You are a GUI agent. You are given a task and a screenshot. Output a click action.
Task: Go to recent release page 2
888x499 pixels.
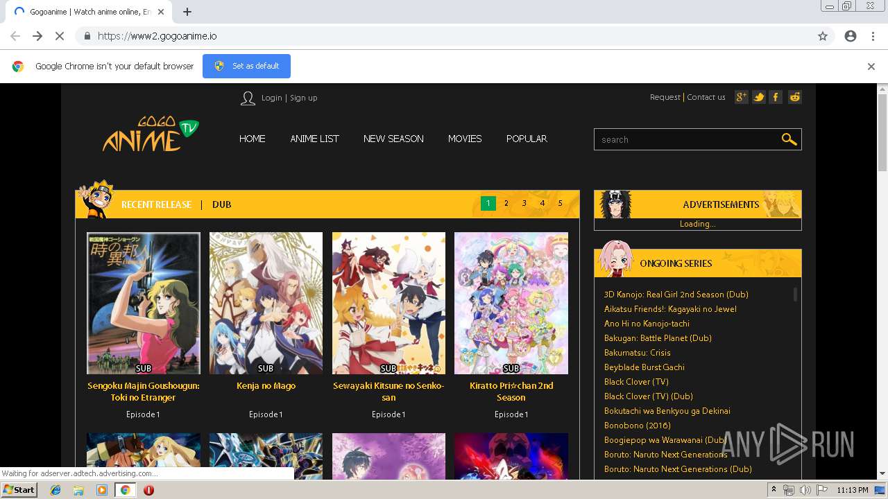click(506, 203)
